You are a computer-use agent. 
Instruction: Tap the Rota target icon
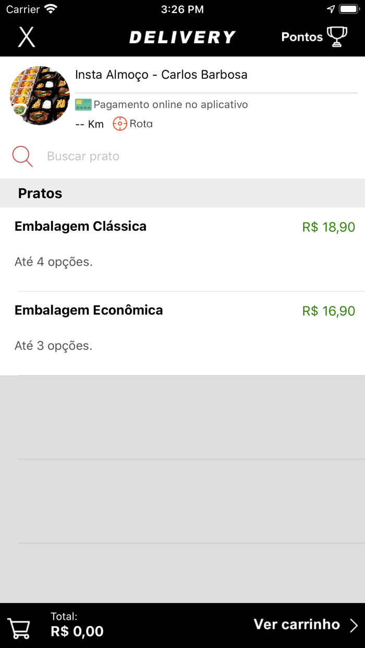pyautogui.click(x=120, y=124)
